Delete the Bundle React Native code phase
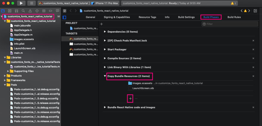This screenshot has width=262, height=126. point(253,107)
